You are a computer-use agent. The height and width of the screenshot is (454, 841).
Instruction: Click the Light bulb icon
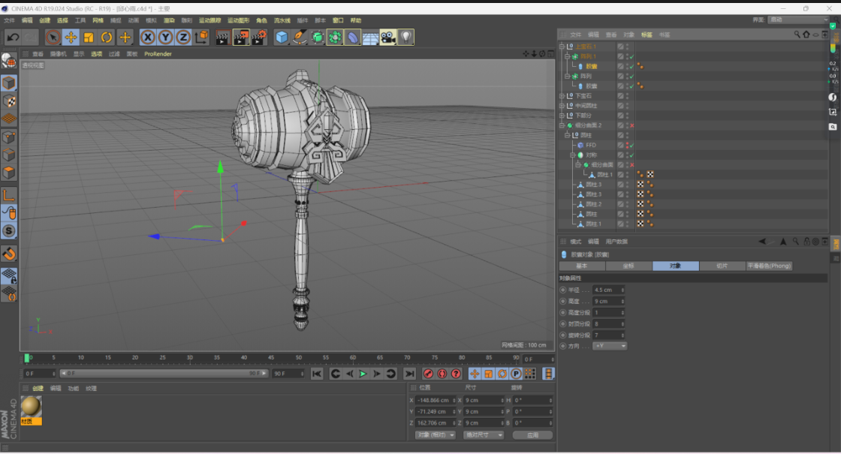[405, 37]
